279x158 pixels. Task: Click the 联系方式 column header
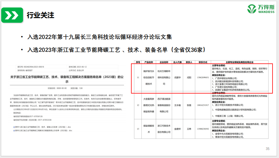click(x=203, y=62)
